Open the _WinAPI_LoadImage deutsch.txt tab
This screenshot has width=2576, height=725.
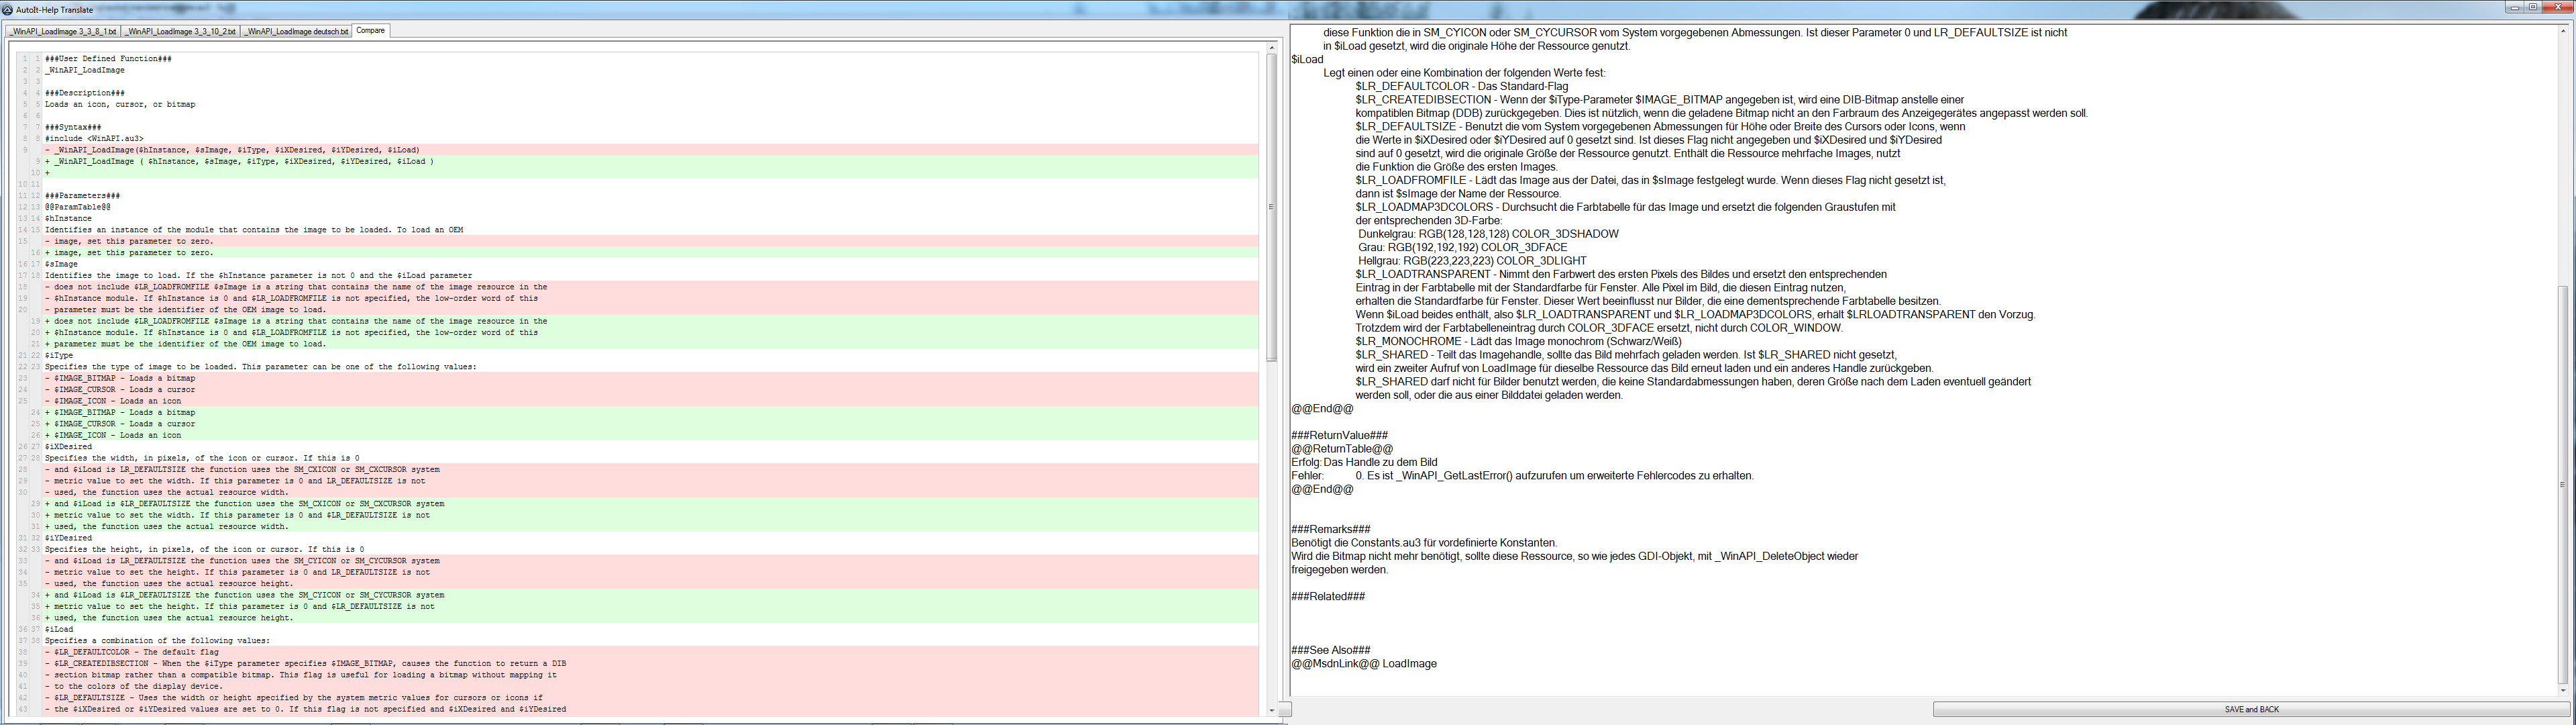[x=297, y=32]
